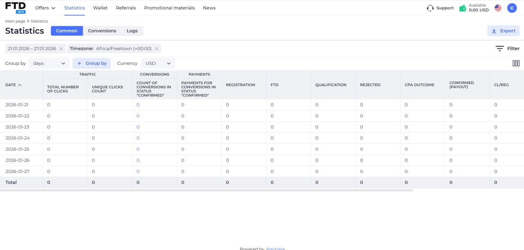The width and height of the screenshot is (524, 250).
Task: Click the Export button
Action: (x=503, y=31)
